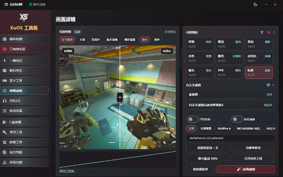Click the 画面滤镜 sliders icon
The height and width of the screenshot is (177, 283).
(5, 91)
